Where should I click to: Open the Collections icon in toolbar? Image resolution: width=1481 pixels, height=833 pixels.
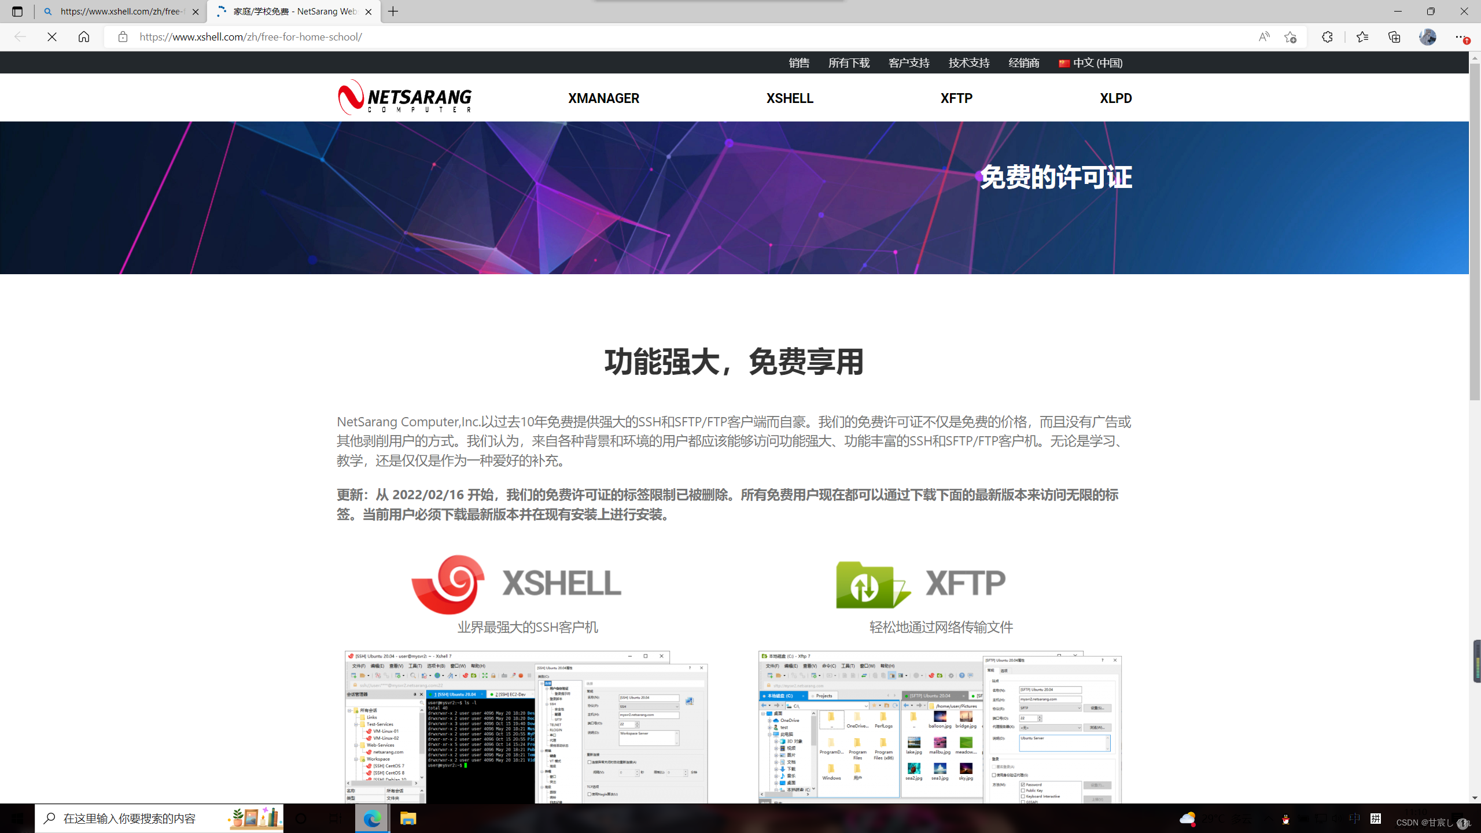point(1394,37)
